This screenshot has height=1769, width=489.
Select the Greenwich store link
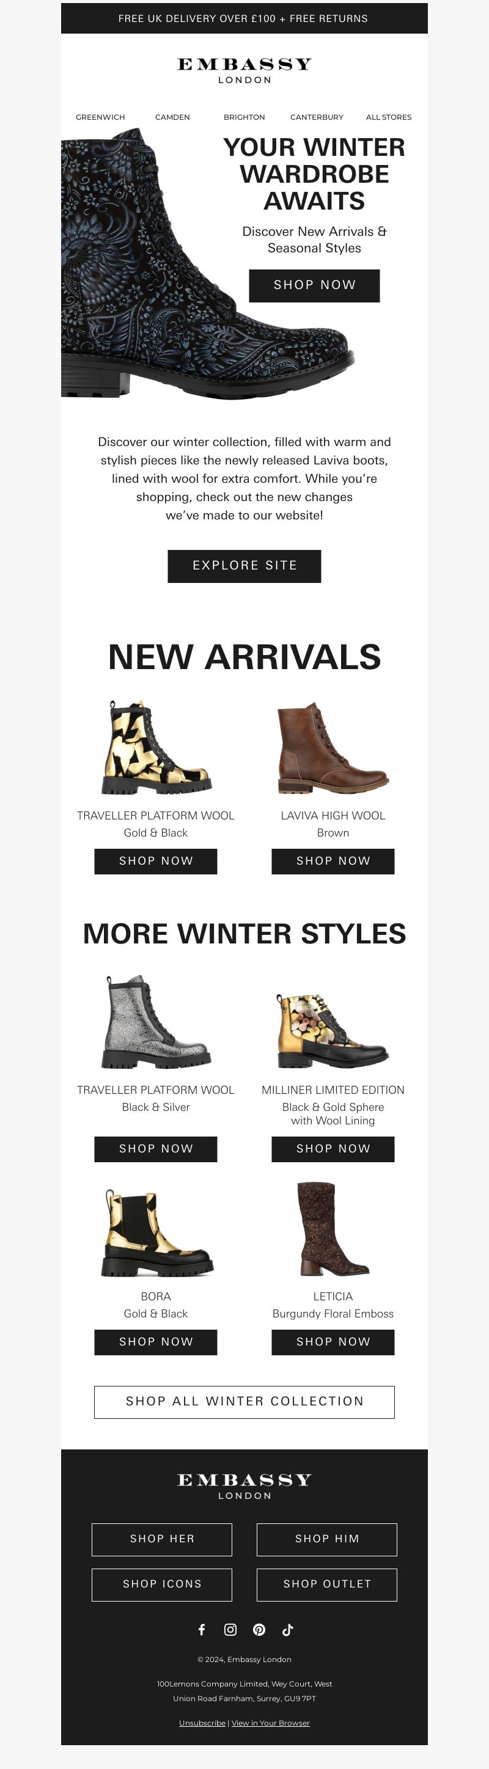coord(100,117)
